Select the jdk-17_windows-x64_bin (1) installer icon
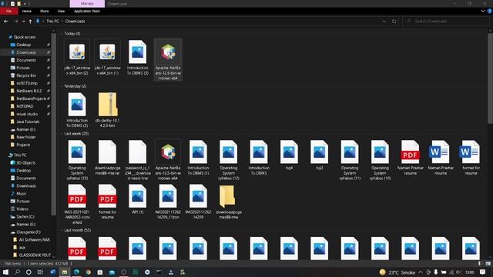 pos(107,52)
